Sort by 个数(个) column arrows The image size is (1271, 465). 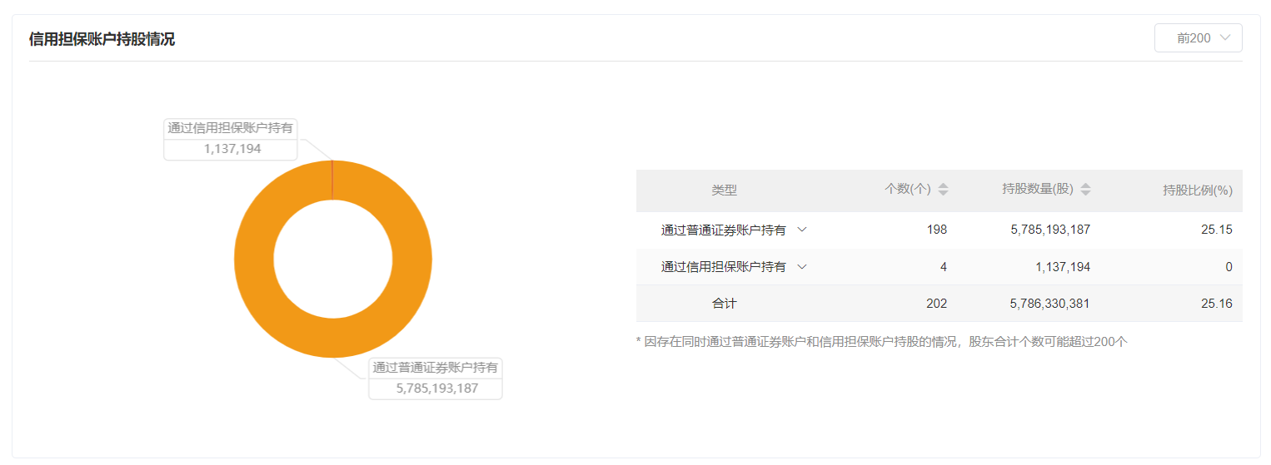tap(943, 190)
